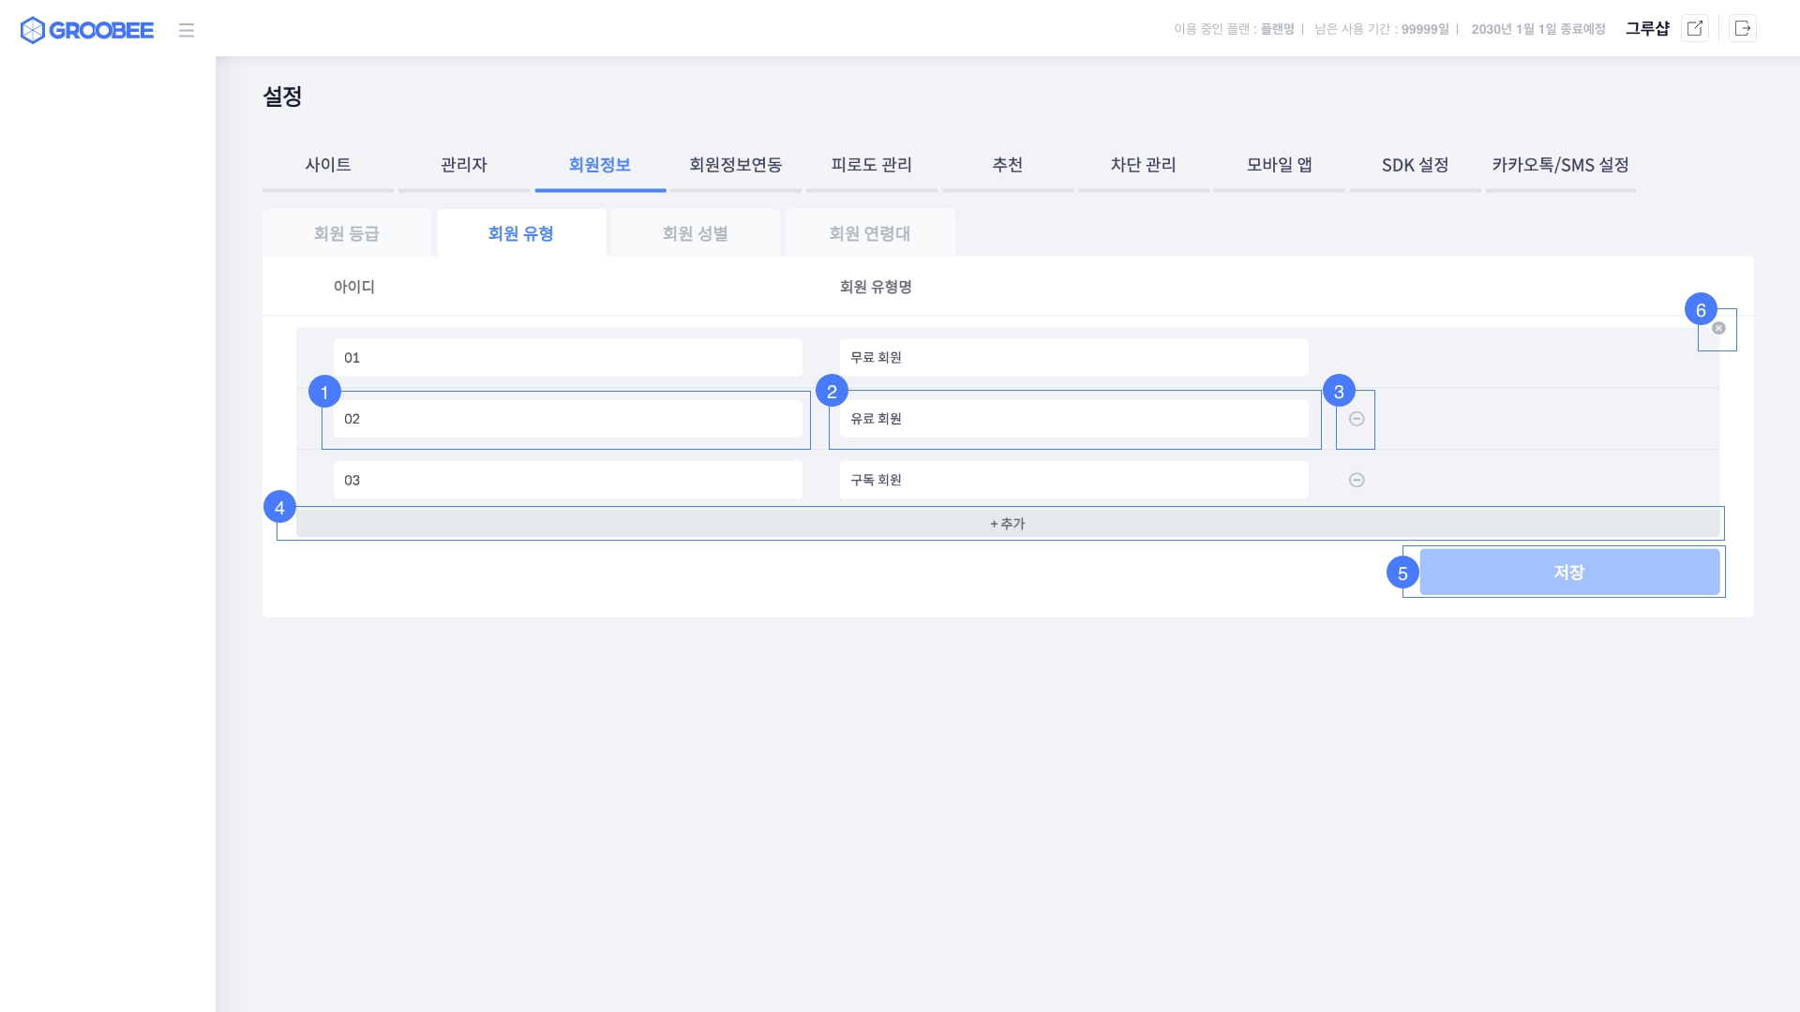Viewport: 1800px width, 1012px height.
Task: Open the 관리자 tab
Action: point(464,165)
